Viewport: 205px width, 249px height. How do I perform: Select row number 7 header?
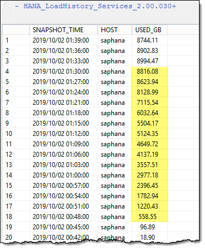tap(16, 103)
